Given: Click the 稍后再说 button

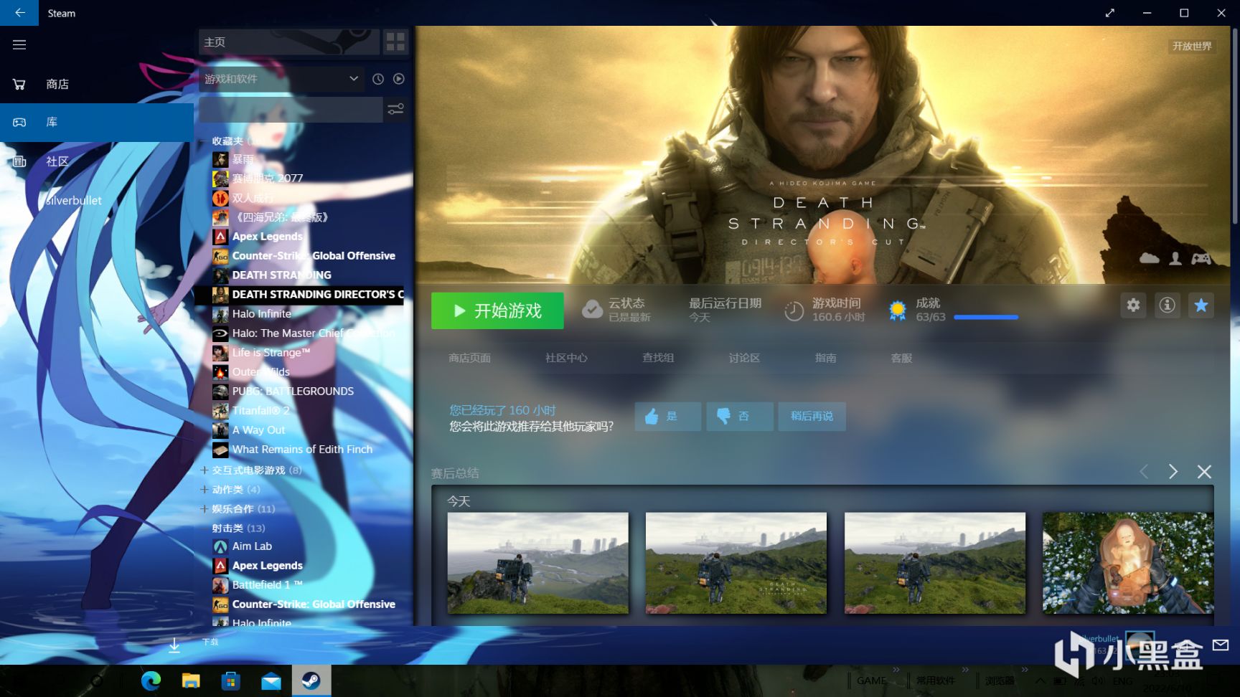Looking at the screenshot, I should [812, 416].
